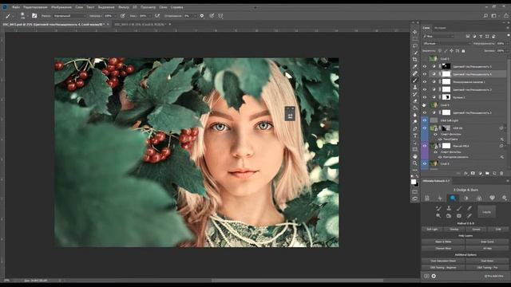Select the Healing Brush tool
Viewport: 511px width, 287px height.
click(x=414, y=73)
